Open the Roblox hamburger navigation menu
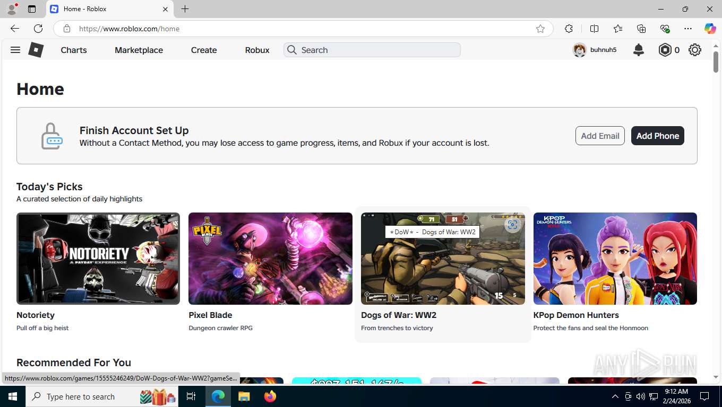722x407 pixels. [x=15, y=50]
